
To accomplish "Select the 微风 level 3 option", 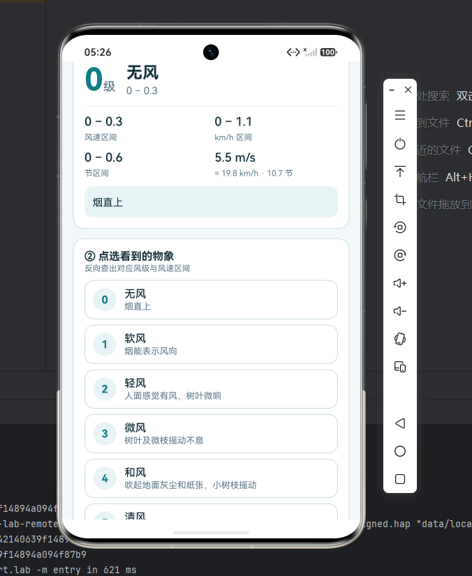I will [x=211, y=434].
